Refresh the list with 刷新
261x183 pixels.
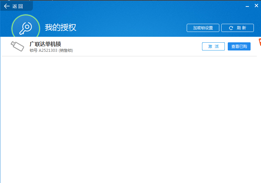238,28
